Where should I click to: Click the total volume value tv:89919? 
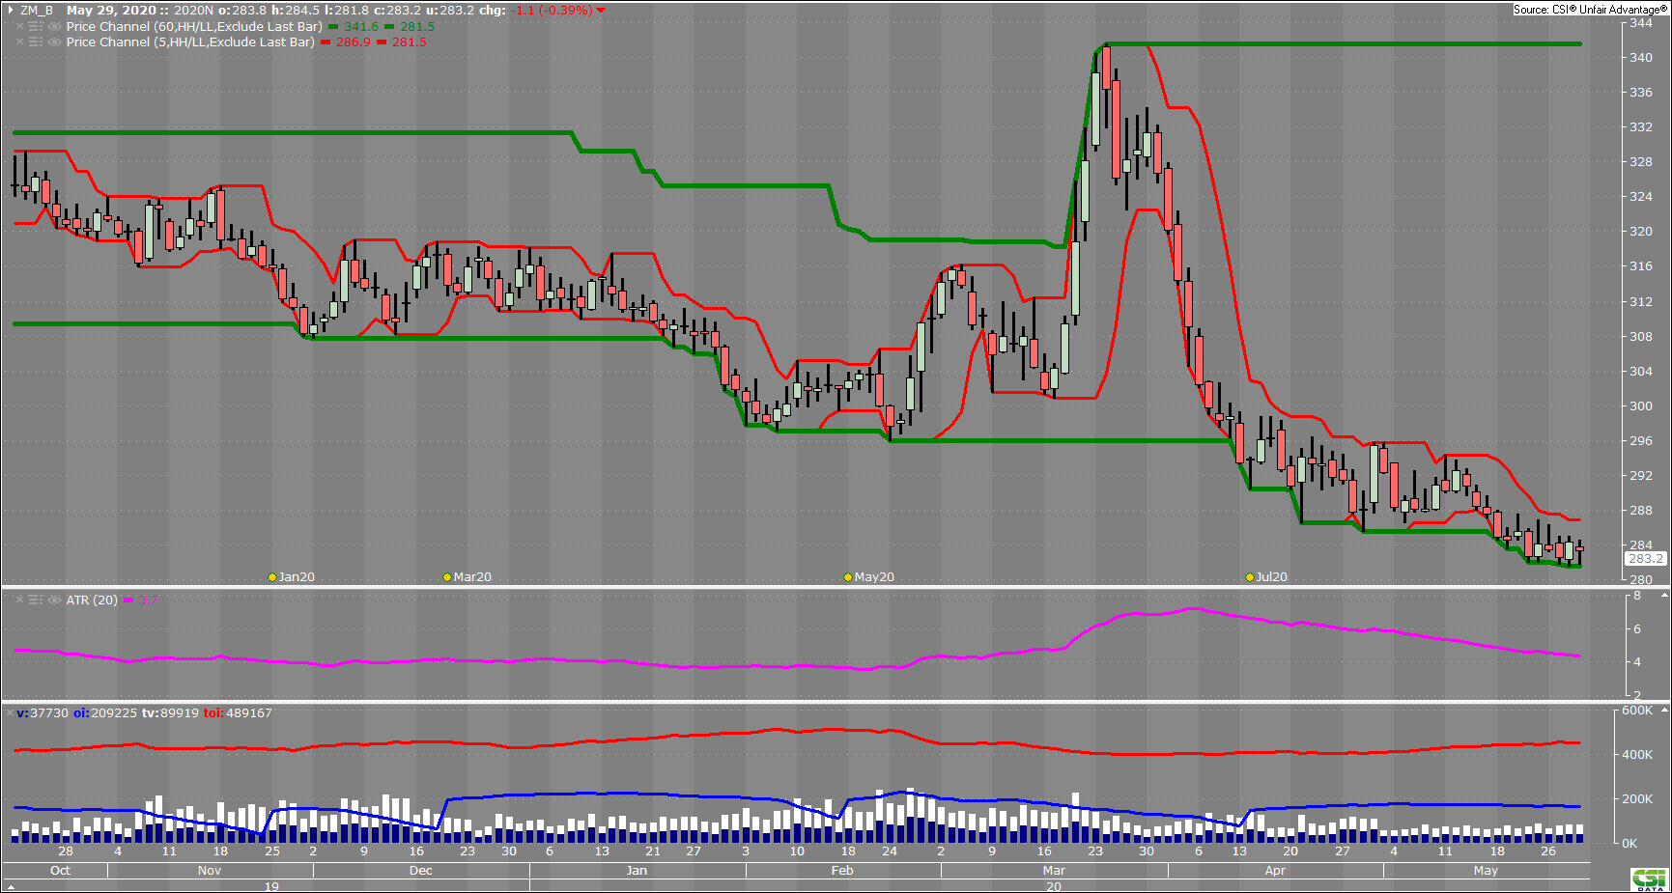[x=170, y=713]
